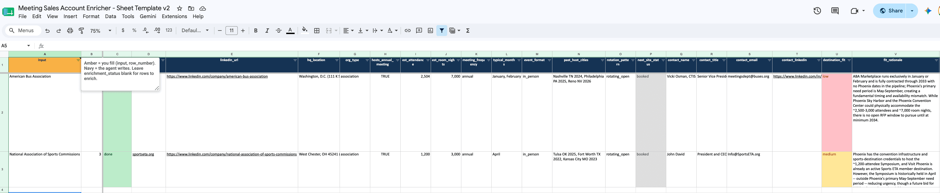Open the font family dropdown
Viewport: 940px width, 193px height.
[195, 31]
